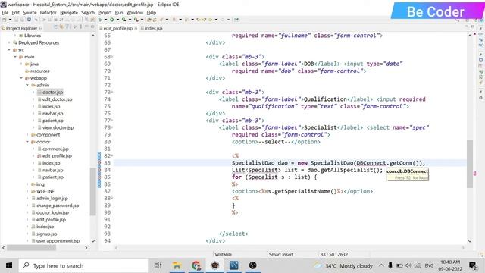Collapse the webapp folder node
The width and height of the screenshot is (485, 273).
click(21, 78)
